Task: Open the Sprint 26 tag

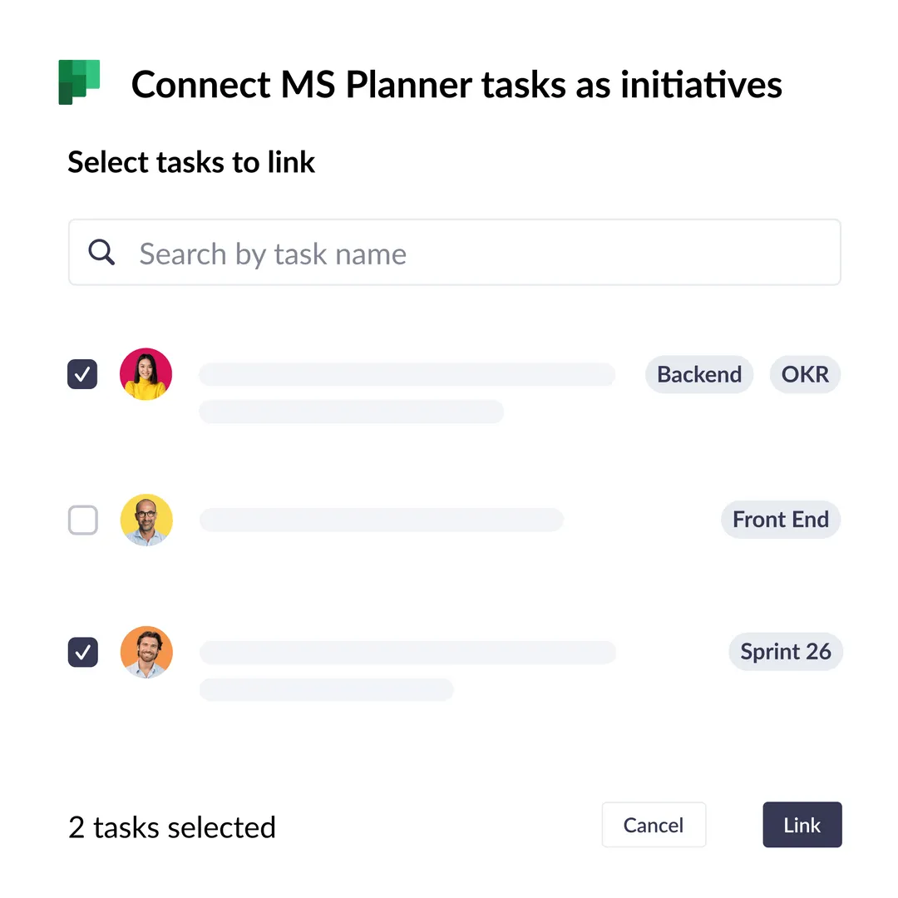Action: point(786,652)
